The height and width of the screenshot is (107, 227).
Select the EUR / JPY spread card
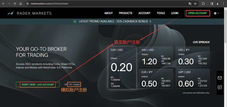point(156,79)
